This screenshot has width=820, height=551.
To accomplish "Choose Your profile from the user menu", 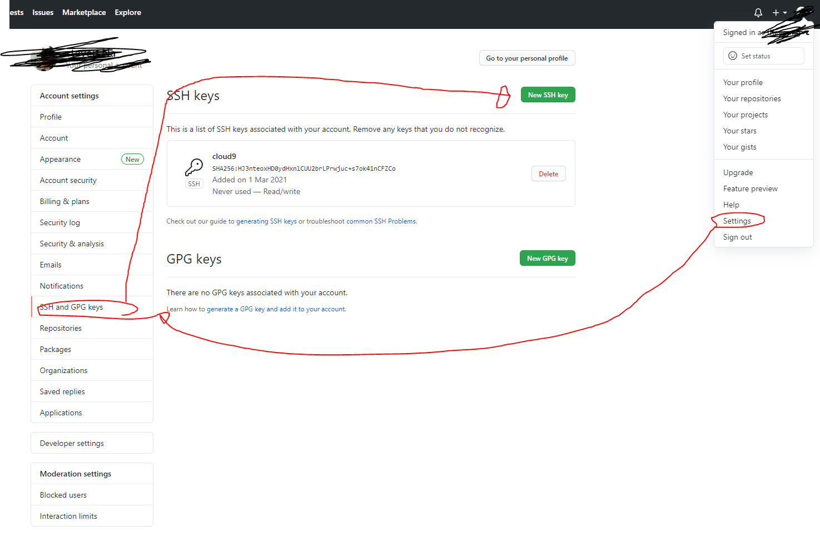I will (763, 82).
